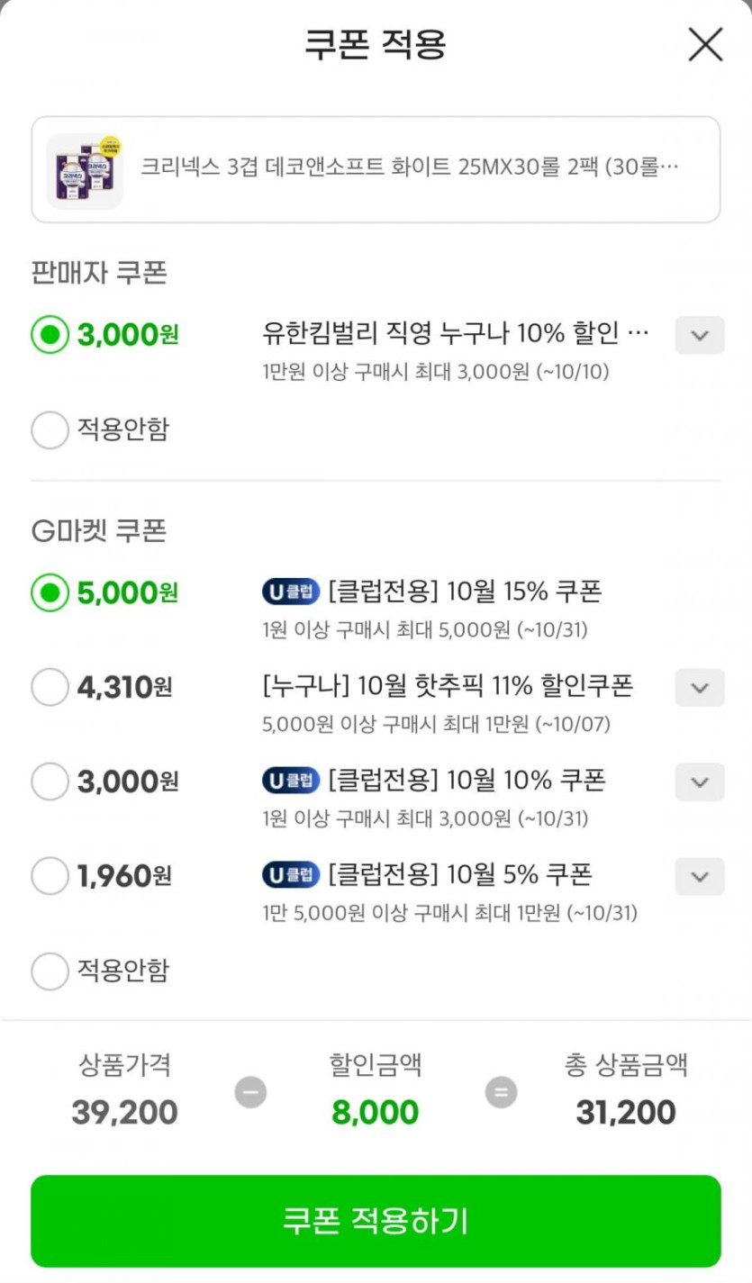Pick the 1,960원 club 5% coupon
Viewport: 752px width, 1283px height.
pos(50,874)
